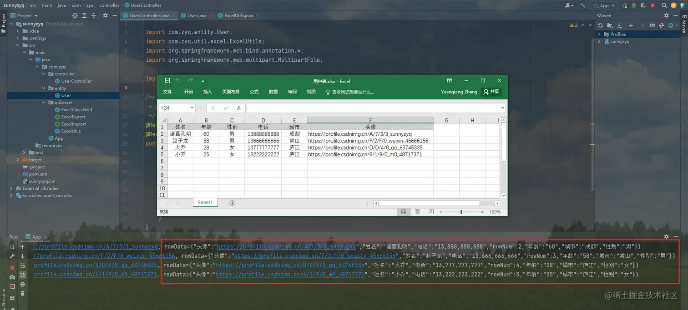Save workbook with Excel save icon

(x=167, y=81)
